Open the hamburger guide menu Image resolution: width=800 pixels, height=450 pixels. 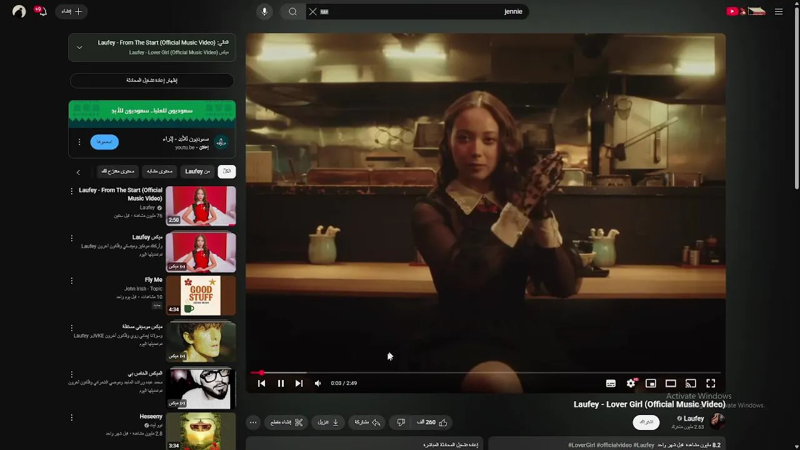[x=778, y=11]
